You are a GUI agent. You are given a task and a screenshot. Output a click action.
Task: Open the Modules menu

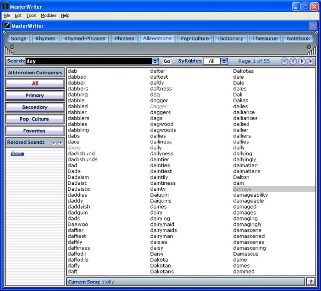pos(48,15)
